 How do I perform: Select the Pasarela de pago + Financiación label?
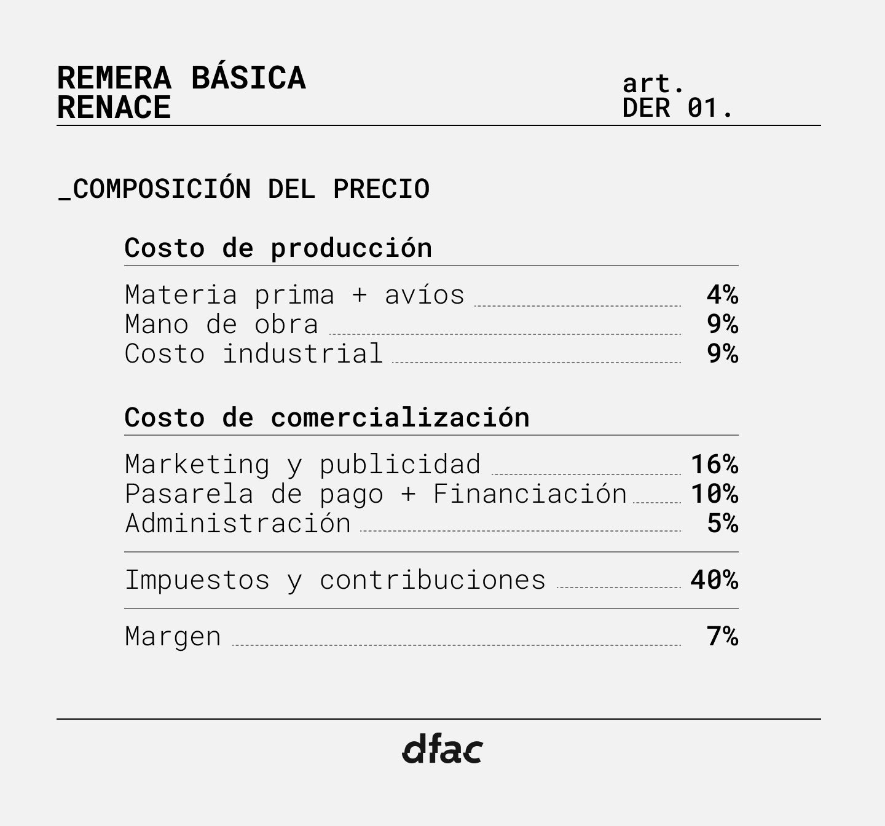pyautogui.click(x=376, y=494)
